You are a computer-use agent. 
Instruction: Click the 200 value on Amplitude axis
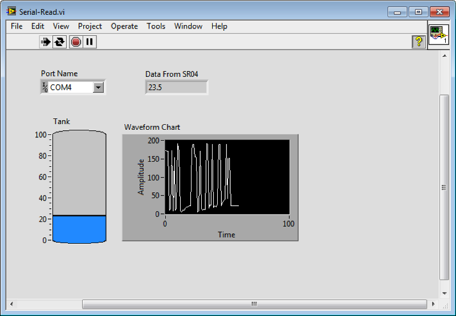point(153,141)
